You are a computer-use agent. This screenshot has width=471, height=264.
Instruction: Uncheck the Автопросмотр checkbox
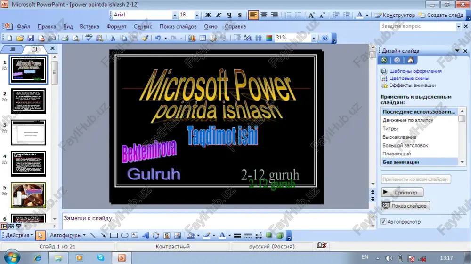(x=383, y=221)
